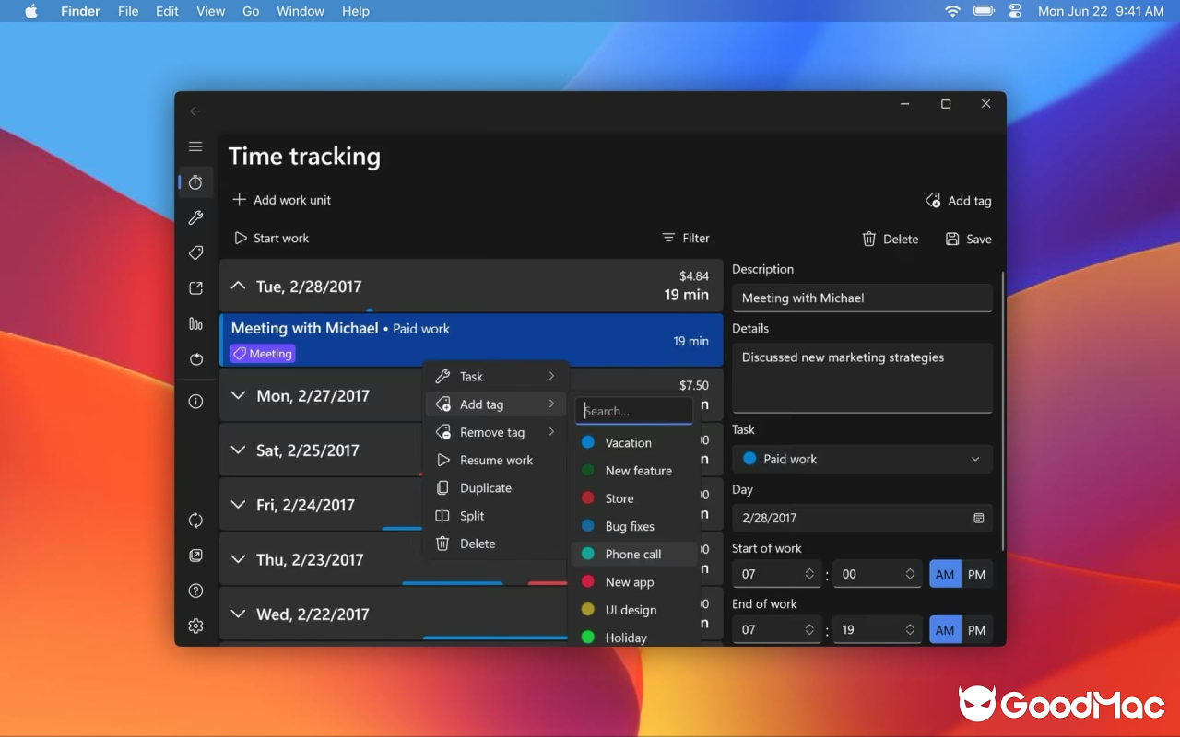
Task: Click the Wi-Fi icon in menu bar
Action: click(x=952, y=11)
